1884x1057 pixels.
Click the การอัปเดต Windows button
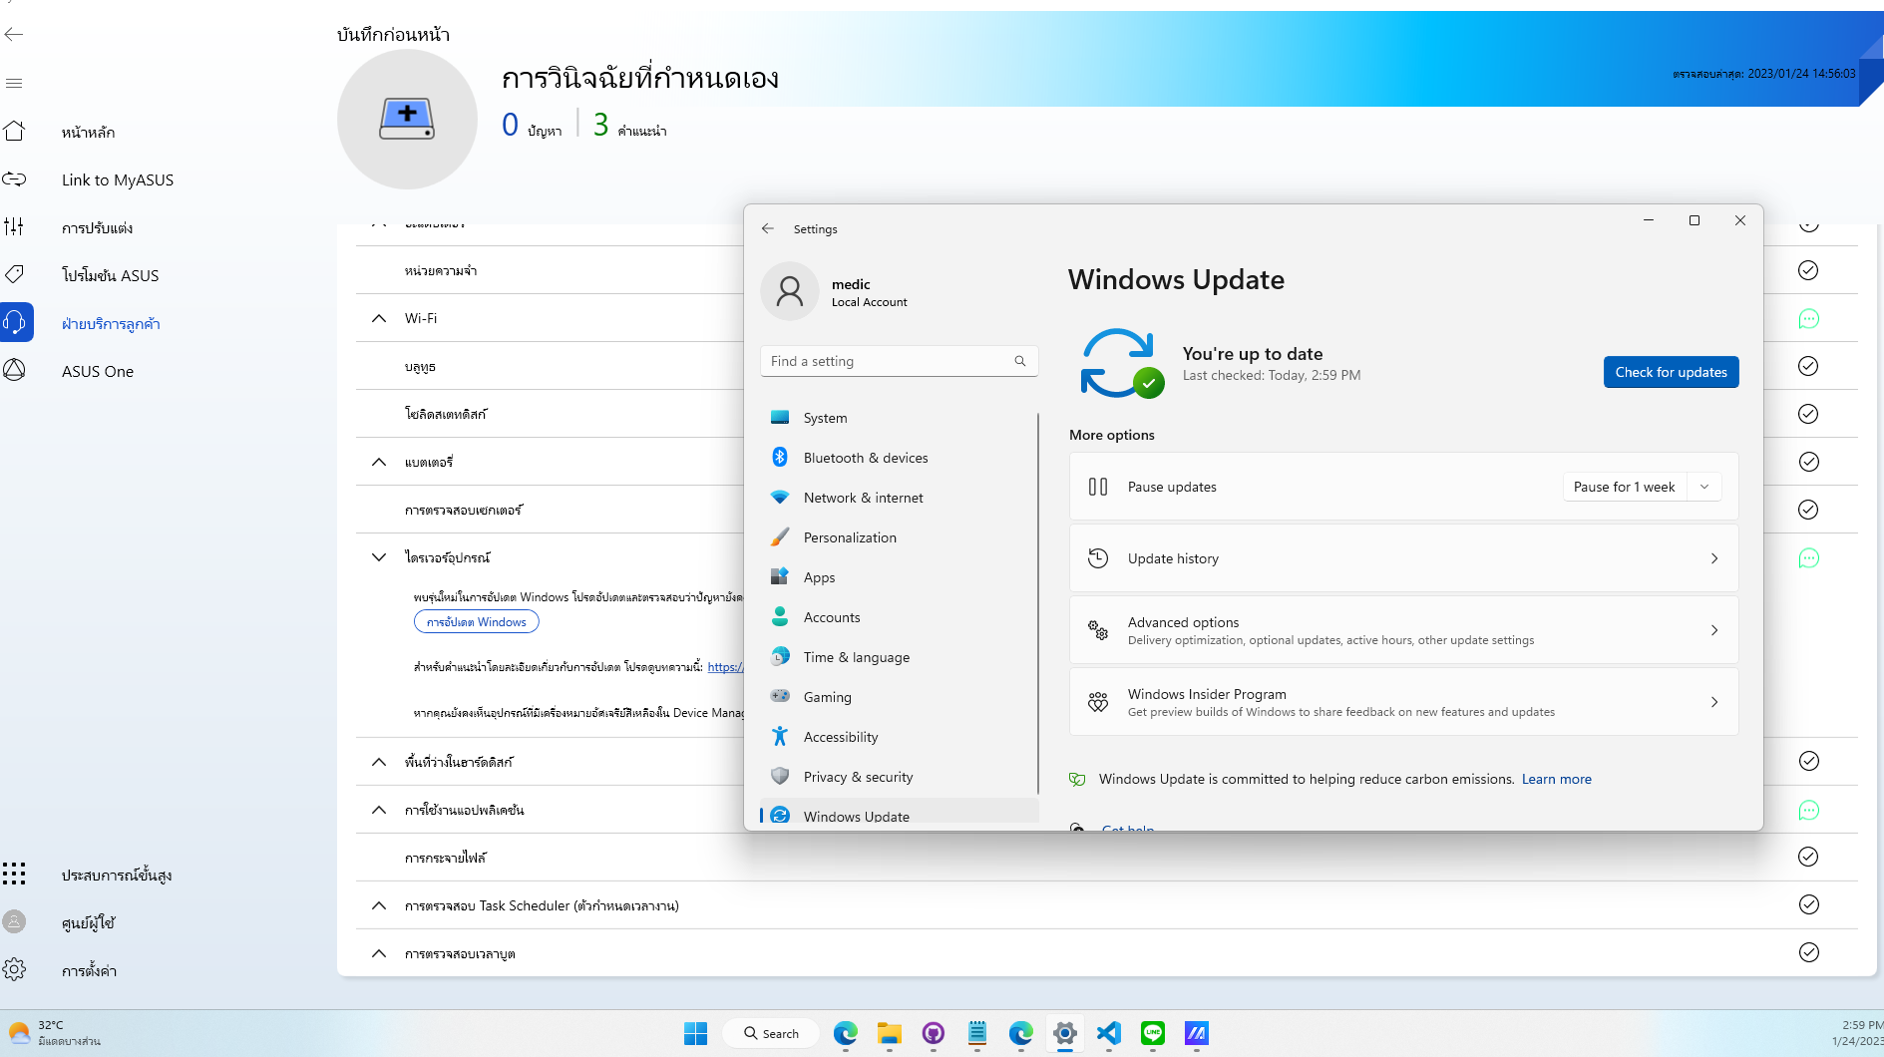coord(477,621)
